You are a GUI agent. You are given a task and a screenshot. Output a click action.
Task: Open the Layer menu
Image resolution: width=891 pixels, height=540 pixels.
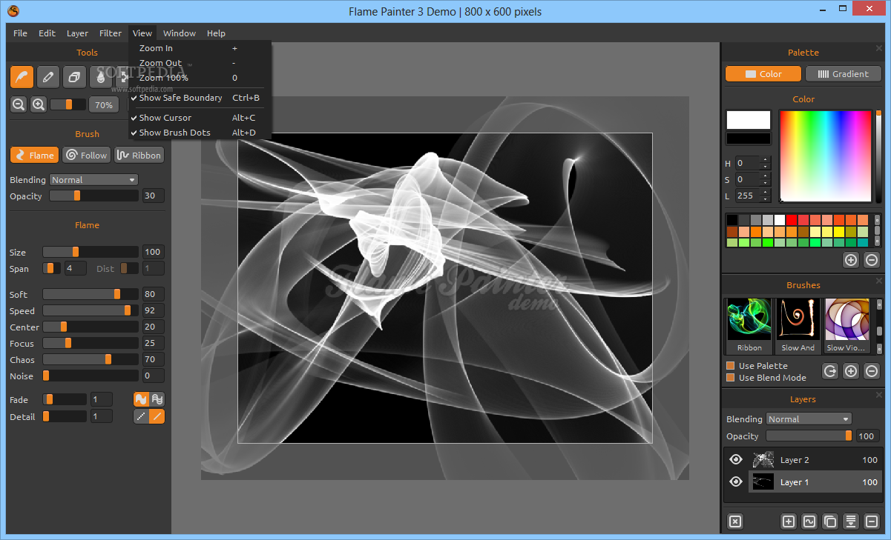(x=77, y=33)
